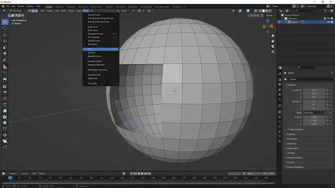Image resolution: width=335 pixels, height=188 pixels.
Task: Select the Rip Region tool
Action: [x=5, y=147]
